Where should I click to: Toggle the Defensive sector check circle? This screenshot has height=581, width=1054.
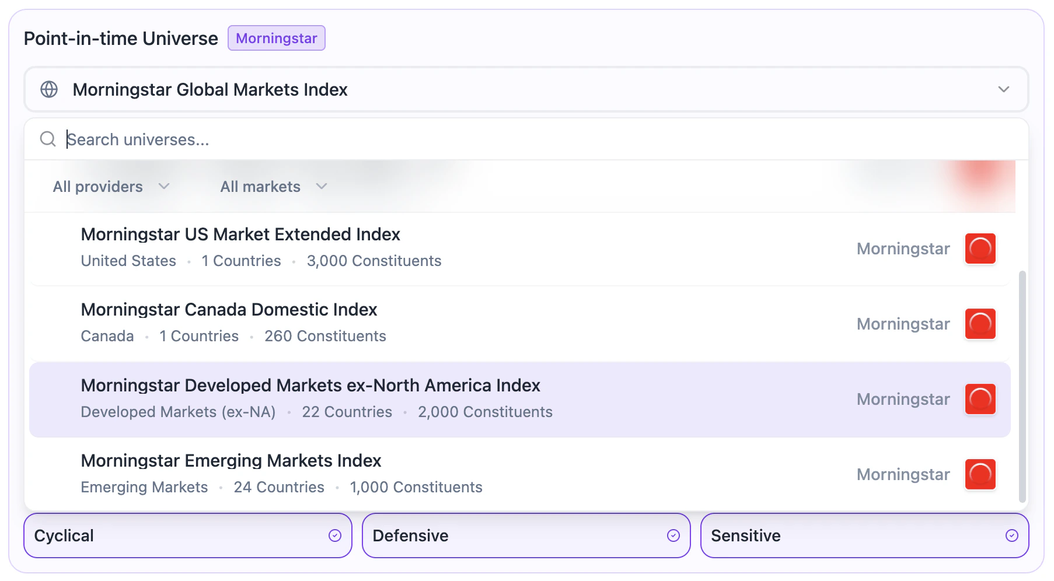[x=673, y=535]
